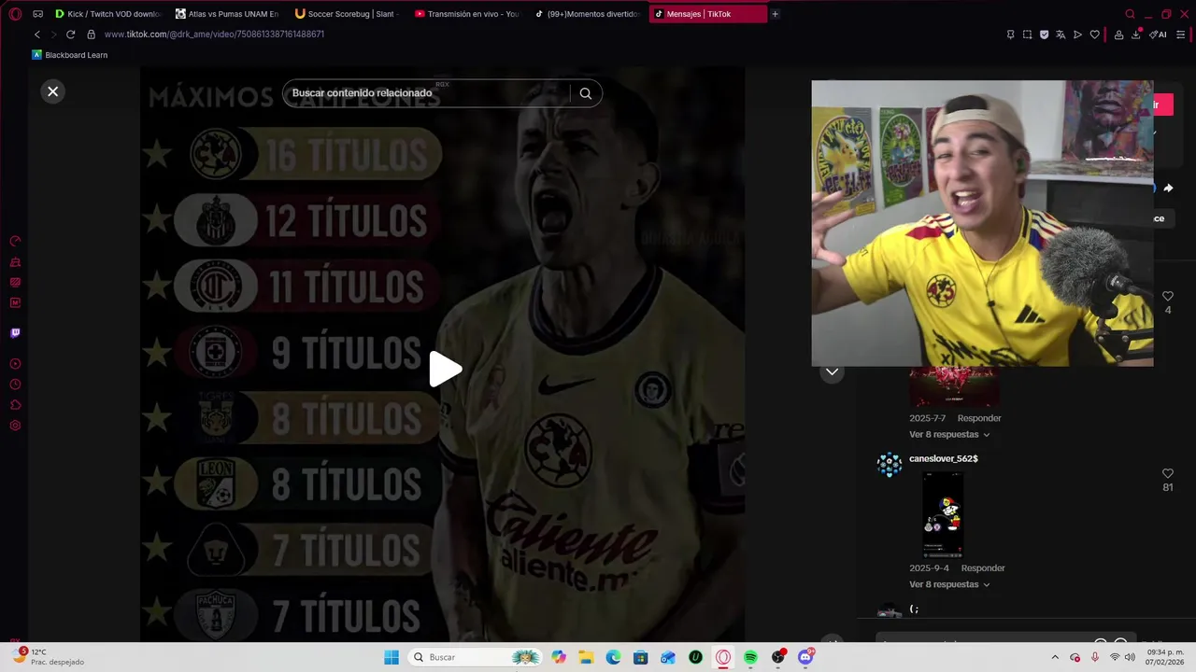The height and width of the screenshot is (672, 1196).
Task: Open caneslover_562$ avatar
Action: coord(890,464)
